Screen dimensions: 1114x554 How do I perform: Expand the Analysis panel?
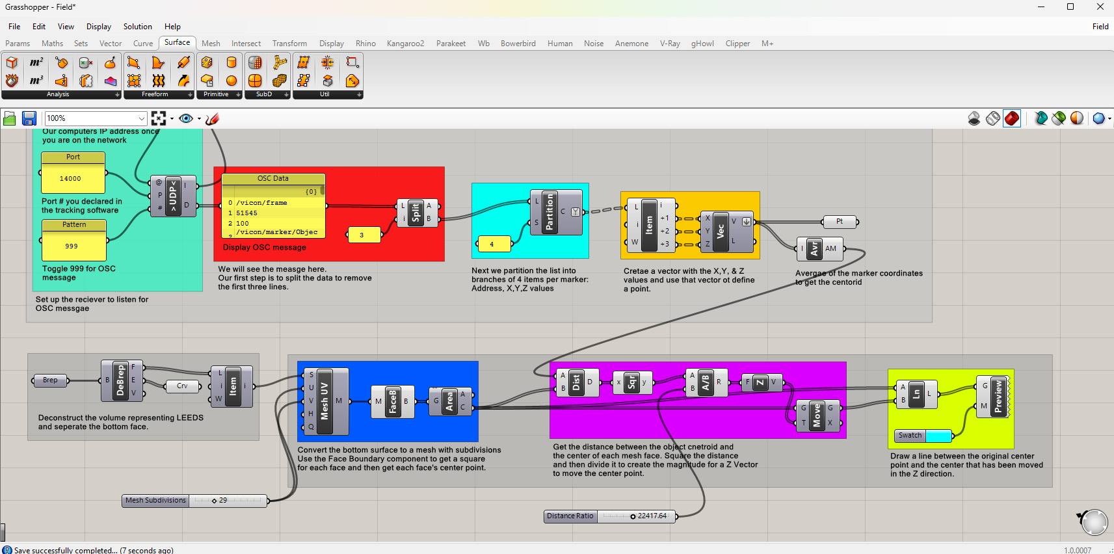(117, 95)
